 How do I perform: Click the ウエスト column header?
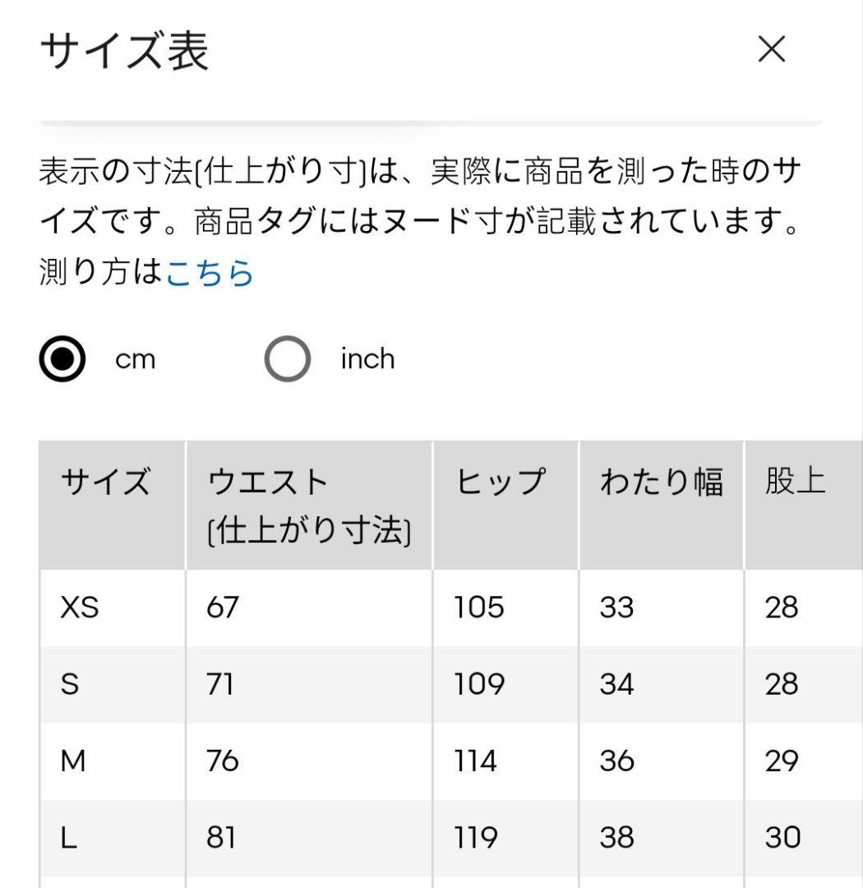[309, 505]
